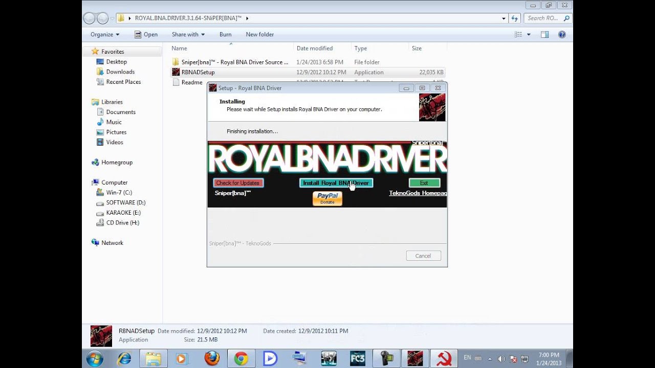This screenshot has height=368, width=655.
Task: Open the Organize menu
Action: point(105,34)
